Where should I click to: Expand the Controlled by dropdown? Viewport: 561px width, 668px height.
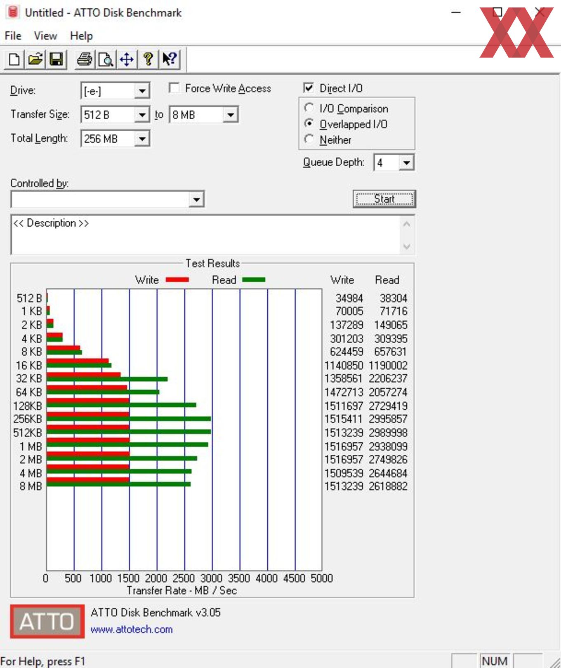click(197, 200)
